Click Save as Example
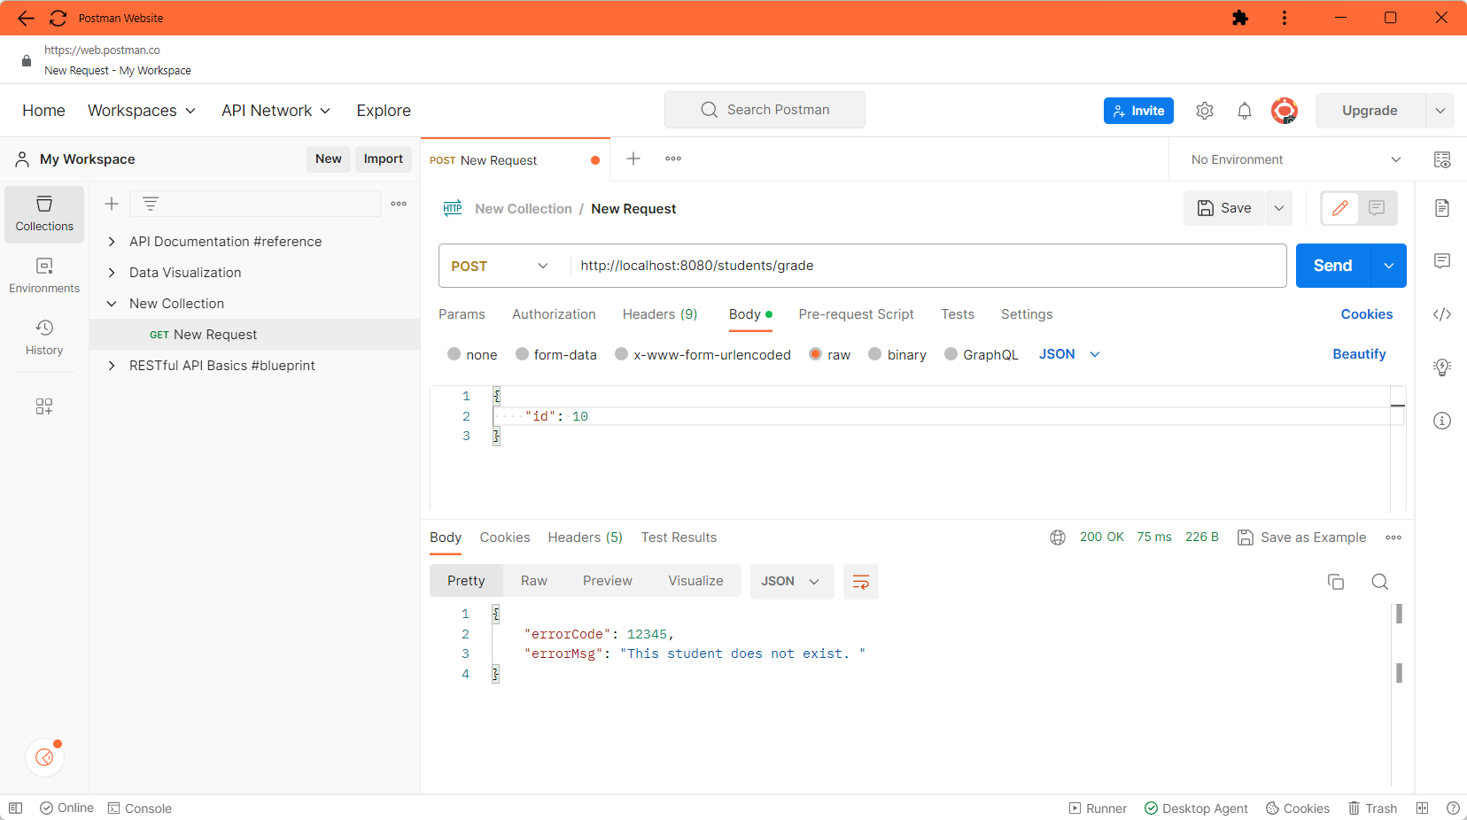Image resolution: width=1467 pixels, height=820 pixels. point(1301,538)
